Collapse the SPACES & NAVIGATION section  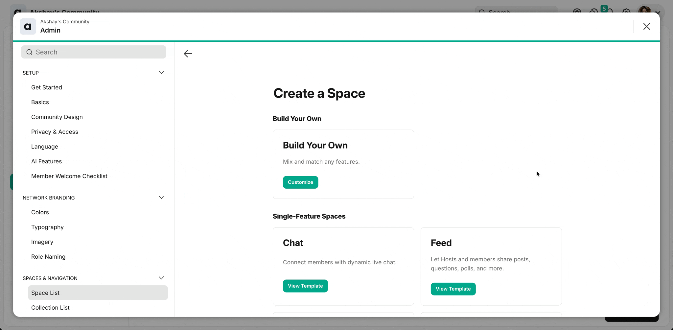(x=161, y=278)
